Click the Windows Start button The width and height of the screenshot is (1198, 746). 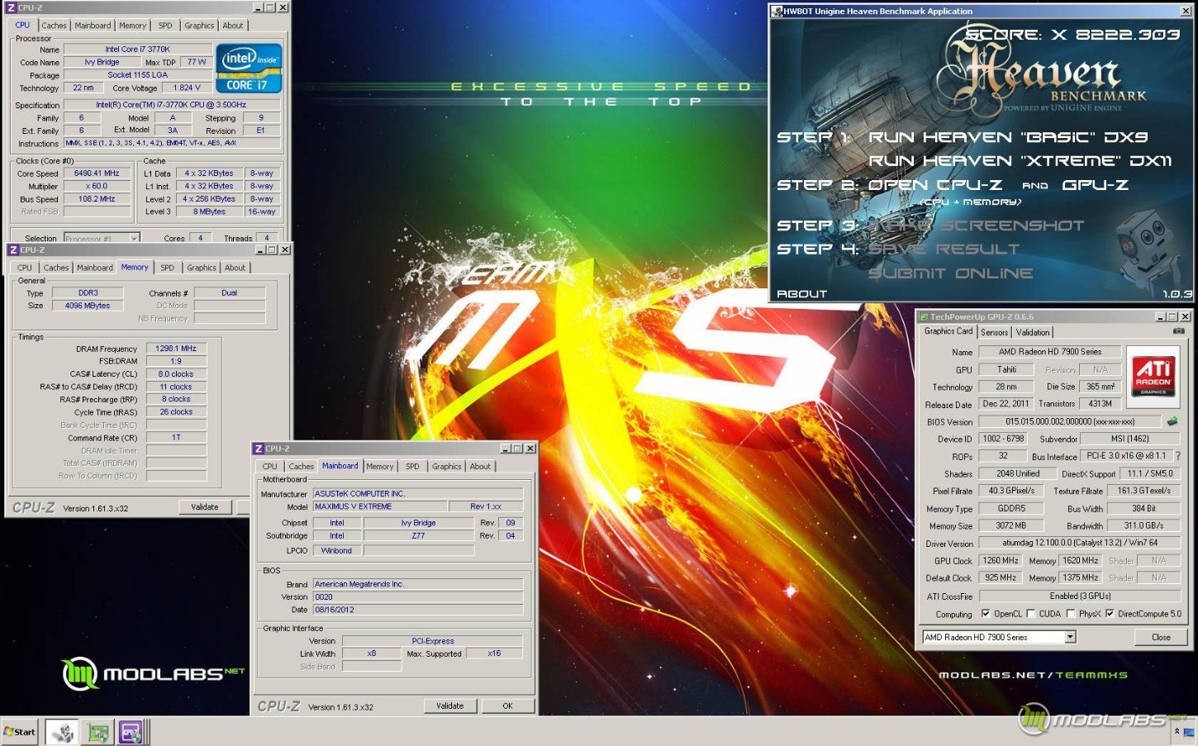pyautogui.click(x=20, y=732)
